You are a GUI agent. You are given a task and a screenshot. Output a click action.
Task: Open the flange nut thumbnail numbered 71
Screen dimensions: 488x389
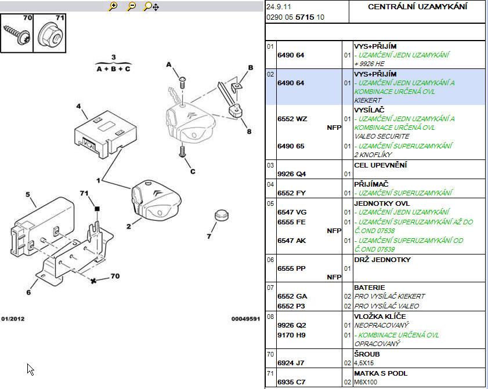coord(49,33)
